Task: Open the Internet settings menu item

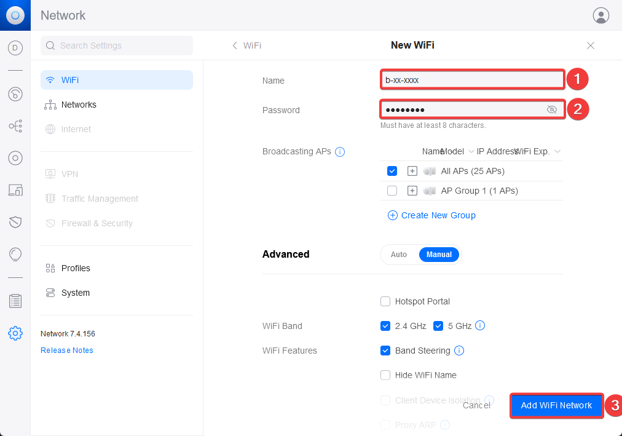Action: click(117, 129)
